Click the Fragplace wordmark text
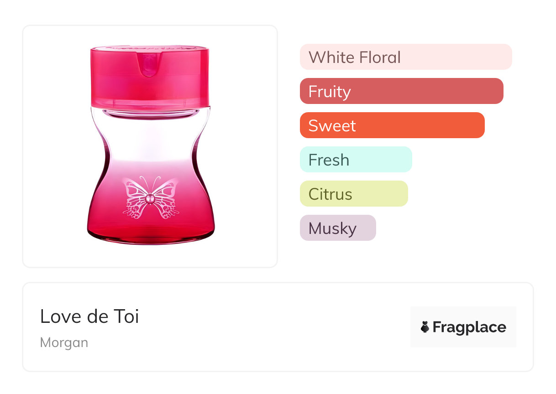The height and width of the screenshot is (394, 556). click(469, 327)
